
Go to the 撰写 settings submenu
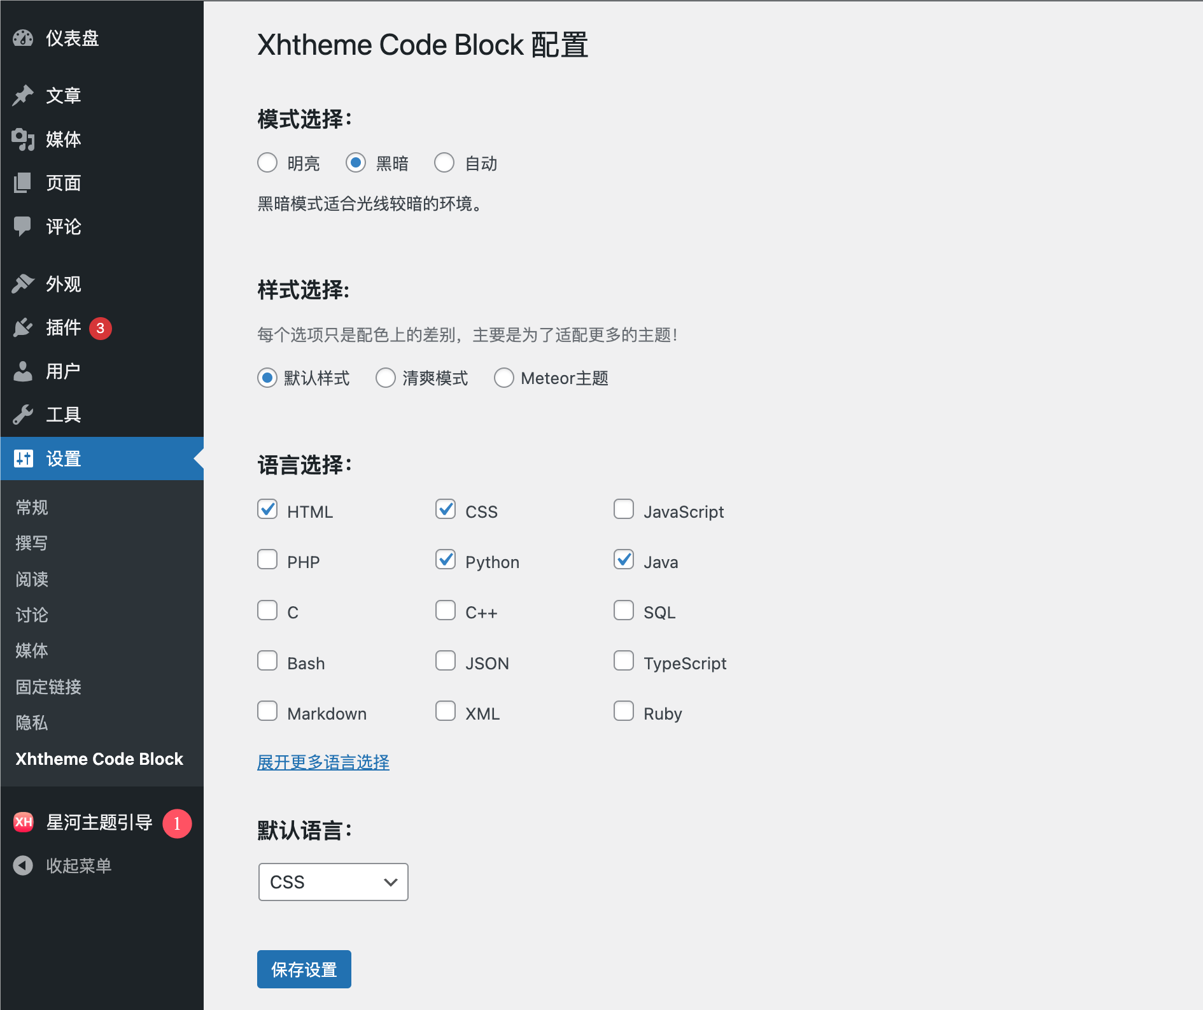32,543
